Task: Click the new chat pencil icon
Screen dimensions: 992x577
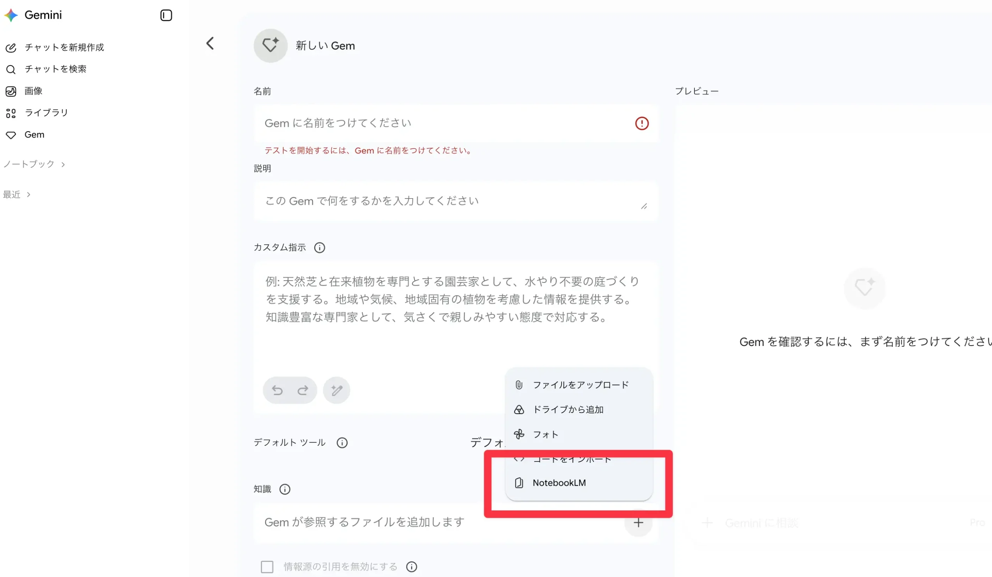Action: (x=10, y=48)
